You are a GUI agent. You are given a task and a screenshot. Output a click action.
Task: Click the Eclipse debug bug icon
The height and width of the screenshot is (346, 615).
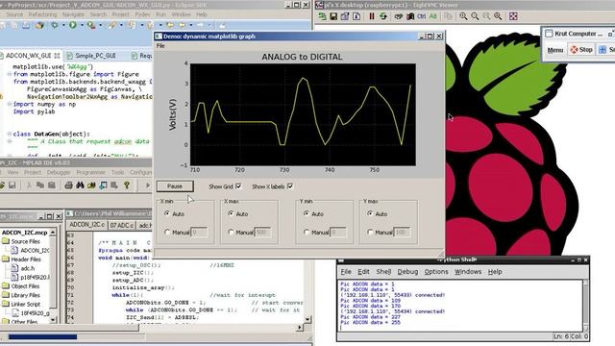click(55, 25)
